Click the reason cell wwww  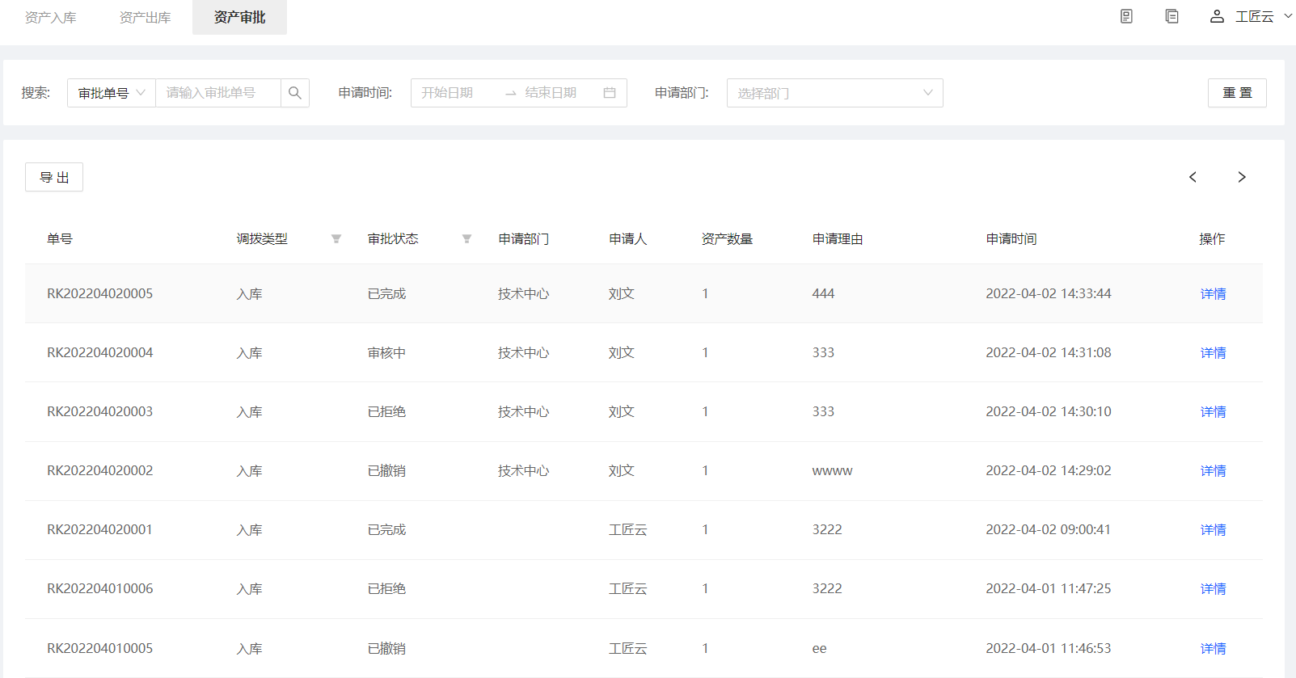832,471
